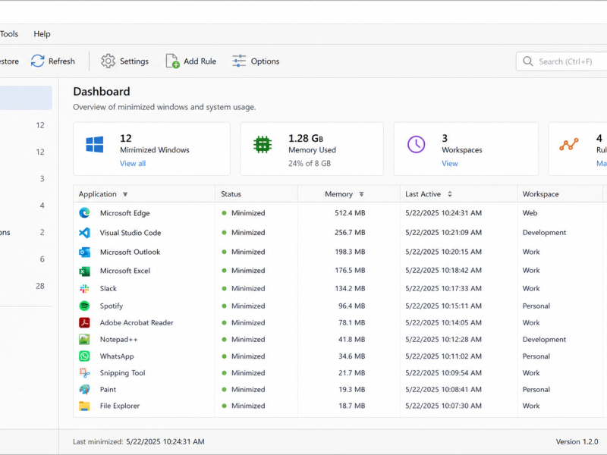The height and width of the screenshot is (455, 607).
Task: Select the Snipping Tool row name
Action: [122, 373]
